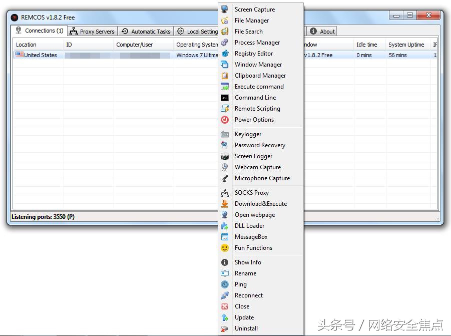The height and width of the screenshot is (336, 451).
Task: Switch to the Connections (1) tab
Action: (40, 31)
